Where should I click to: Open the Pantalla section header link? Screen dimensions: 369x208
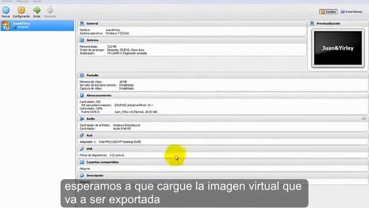pyautogui.click(x=92, y=75)
